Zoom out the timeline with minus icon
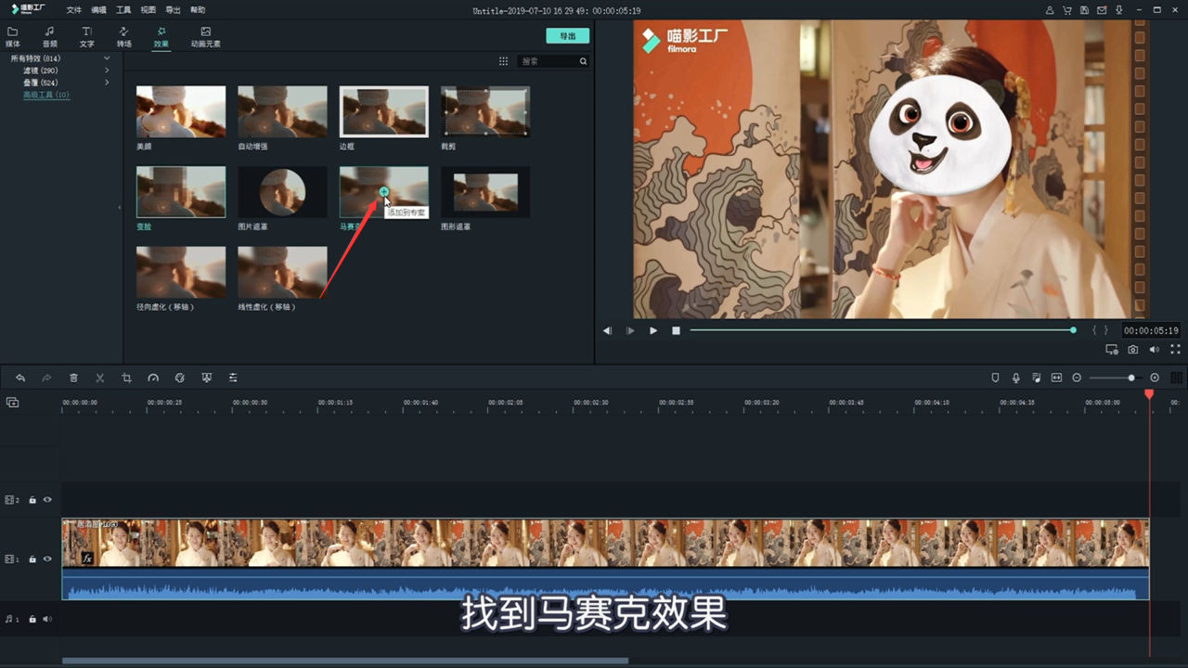Screen dimensions: 1188x668 pos(1077,378)
